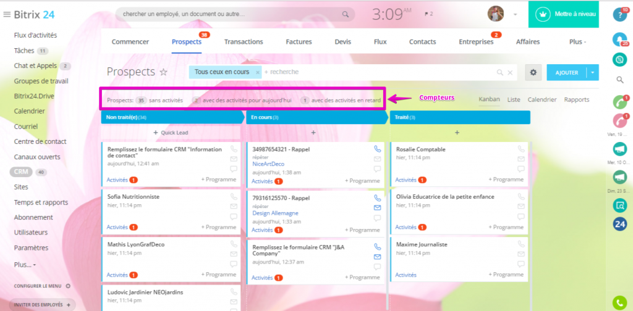Viewport: 633px width, 311px height.
Task: Click the email icon on Mathis LyonGrafDeco card
Action: point(234,254)
